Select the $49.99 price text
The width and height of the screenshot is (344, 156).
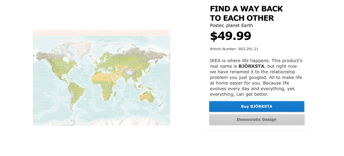(230, 36)
